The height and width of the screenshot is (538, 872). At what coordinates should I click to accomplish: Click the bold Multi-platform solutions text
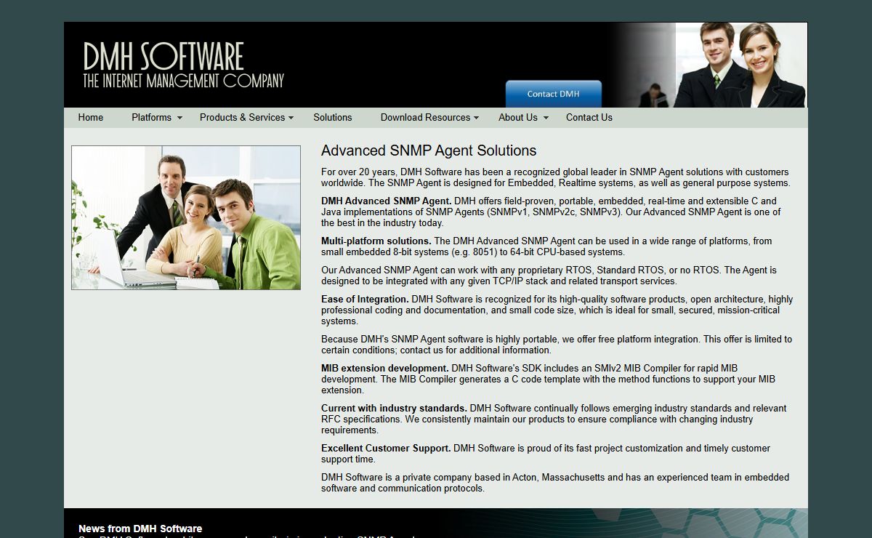pos(376,241)
